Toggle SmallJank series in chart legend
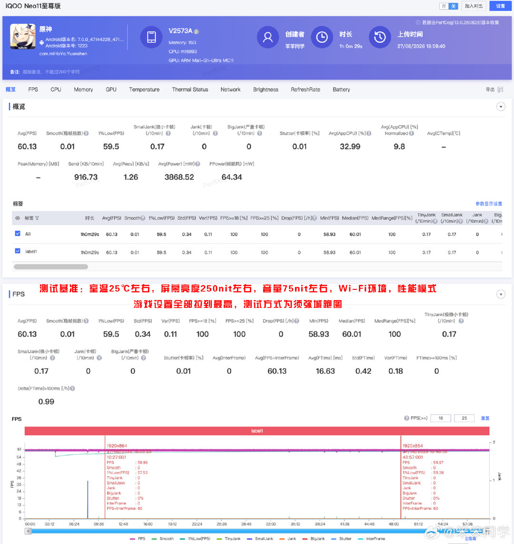514x544 pixels. point(260,539)
